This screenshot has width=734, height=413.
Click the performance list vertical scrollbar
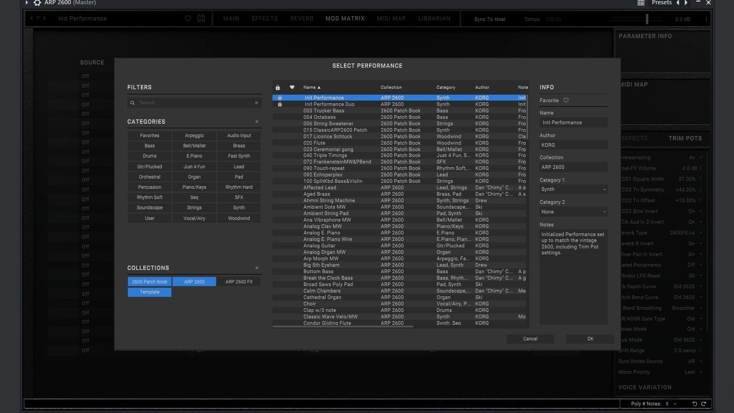[528, 117]
